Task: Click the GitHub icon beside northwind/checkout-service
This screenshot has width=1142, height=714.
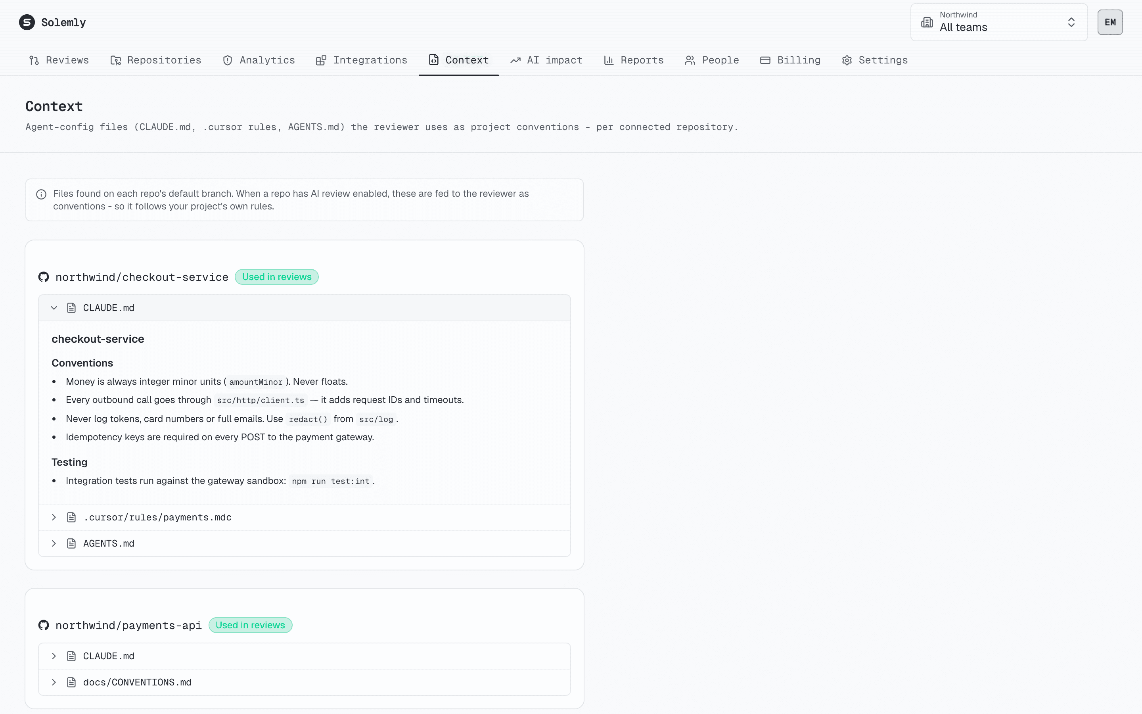Action: tap(44, 277)
